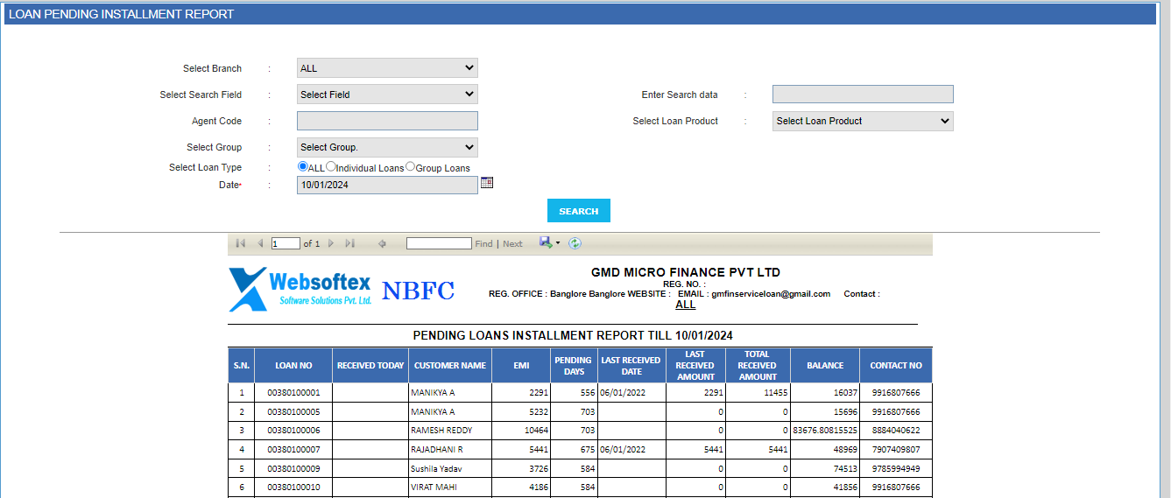Click the BALANCE column header
Screen dimensions: 1171x498
tap(825, 366)
